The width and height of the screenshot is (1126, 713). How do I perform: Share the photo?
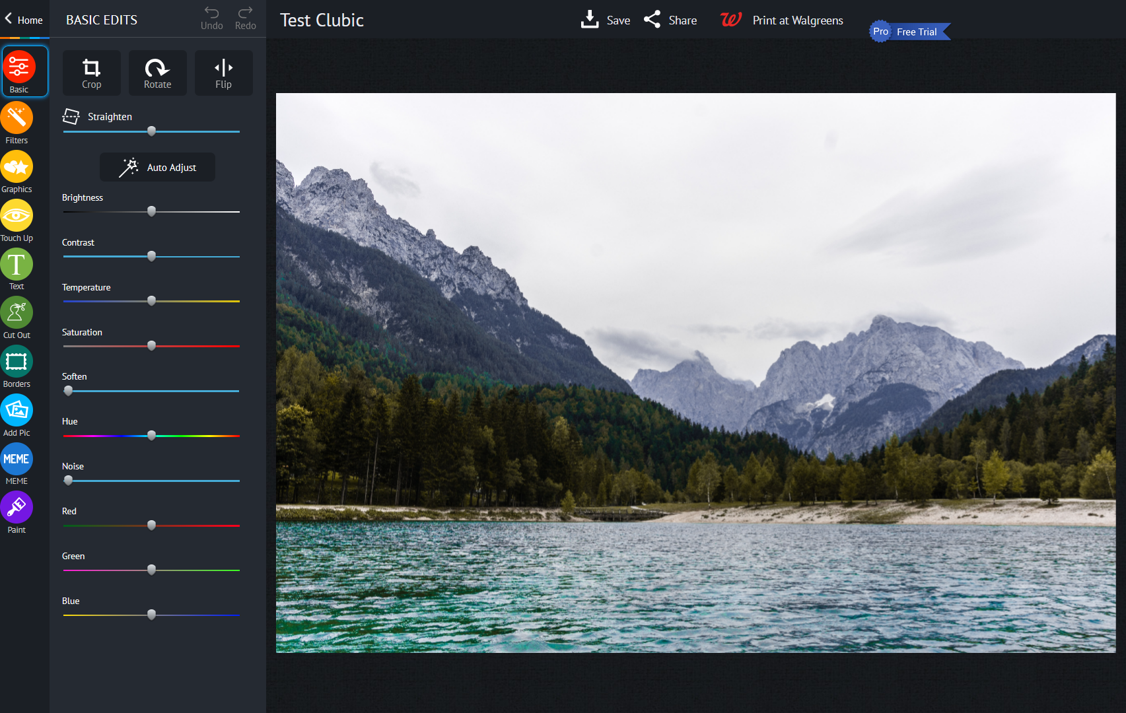tap(670, 20)
